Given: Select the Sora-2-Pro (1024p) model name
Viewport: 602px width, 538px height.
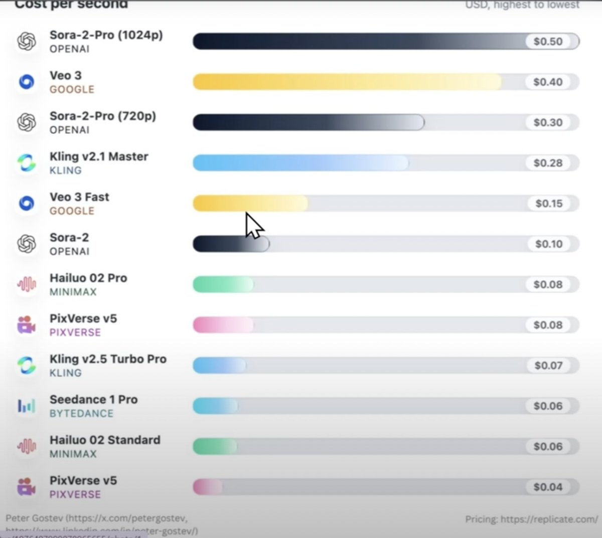Looking at the screenshot, I should (x=106, y=35).
